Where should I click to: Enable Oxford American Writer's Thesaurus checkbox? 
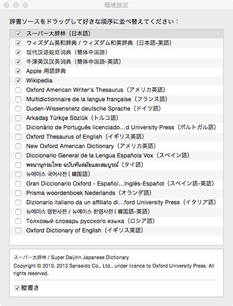pyautogui.click(x=18, y=90)
